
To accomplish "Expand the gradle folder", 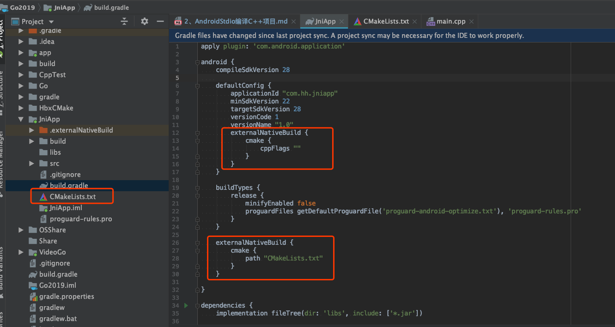I will [21, 97].
